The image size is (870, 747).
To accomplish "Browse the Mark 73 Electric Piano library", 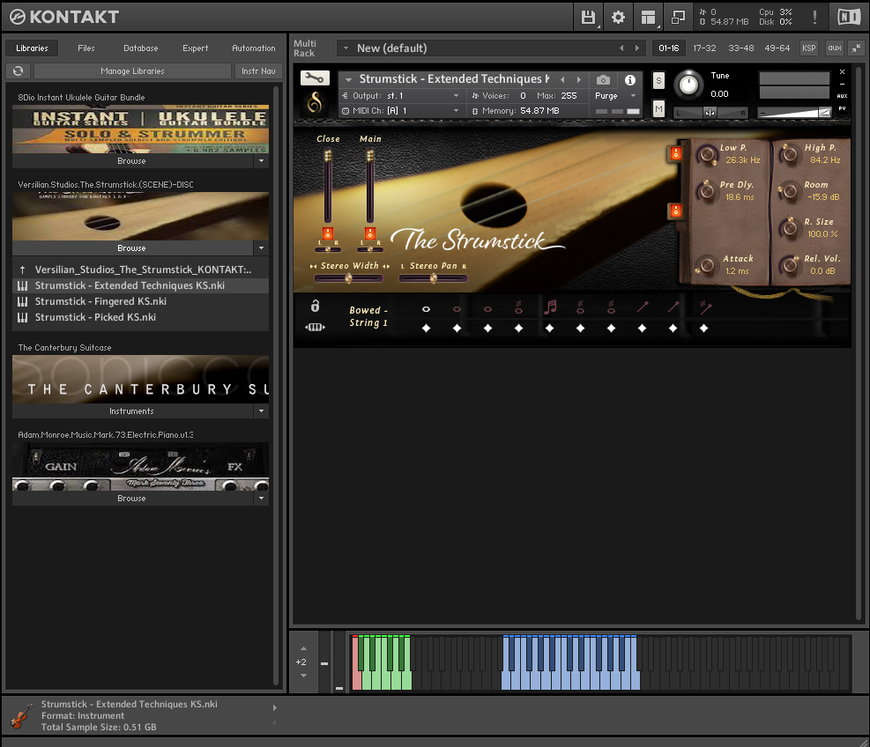I will pos(132,498).
